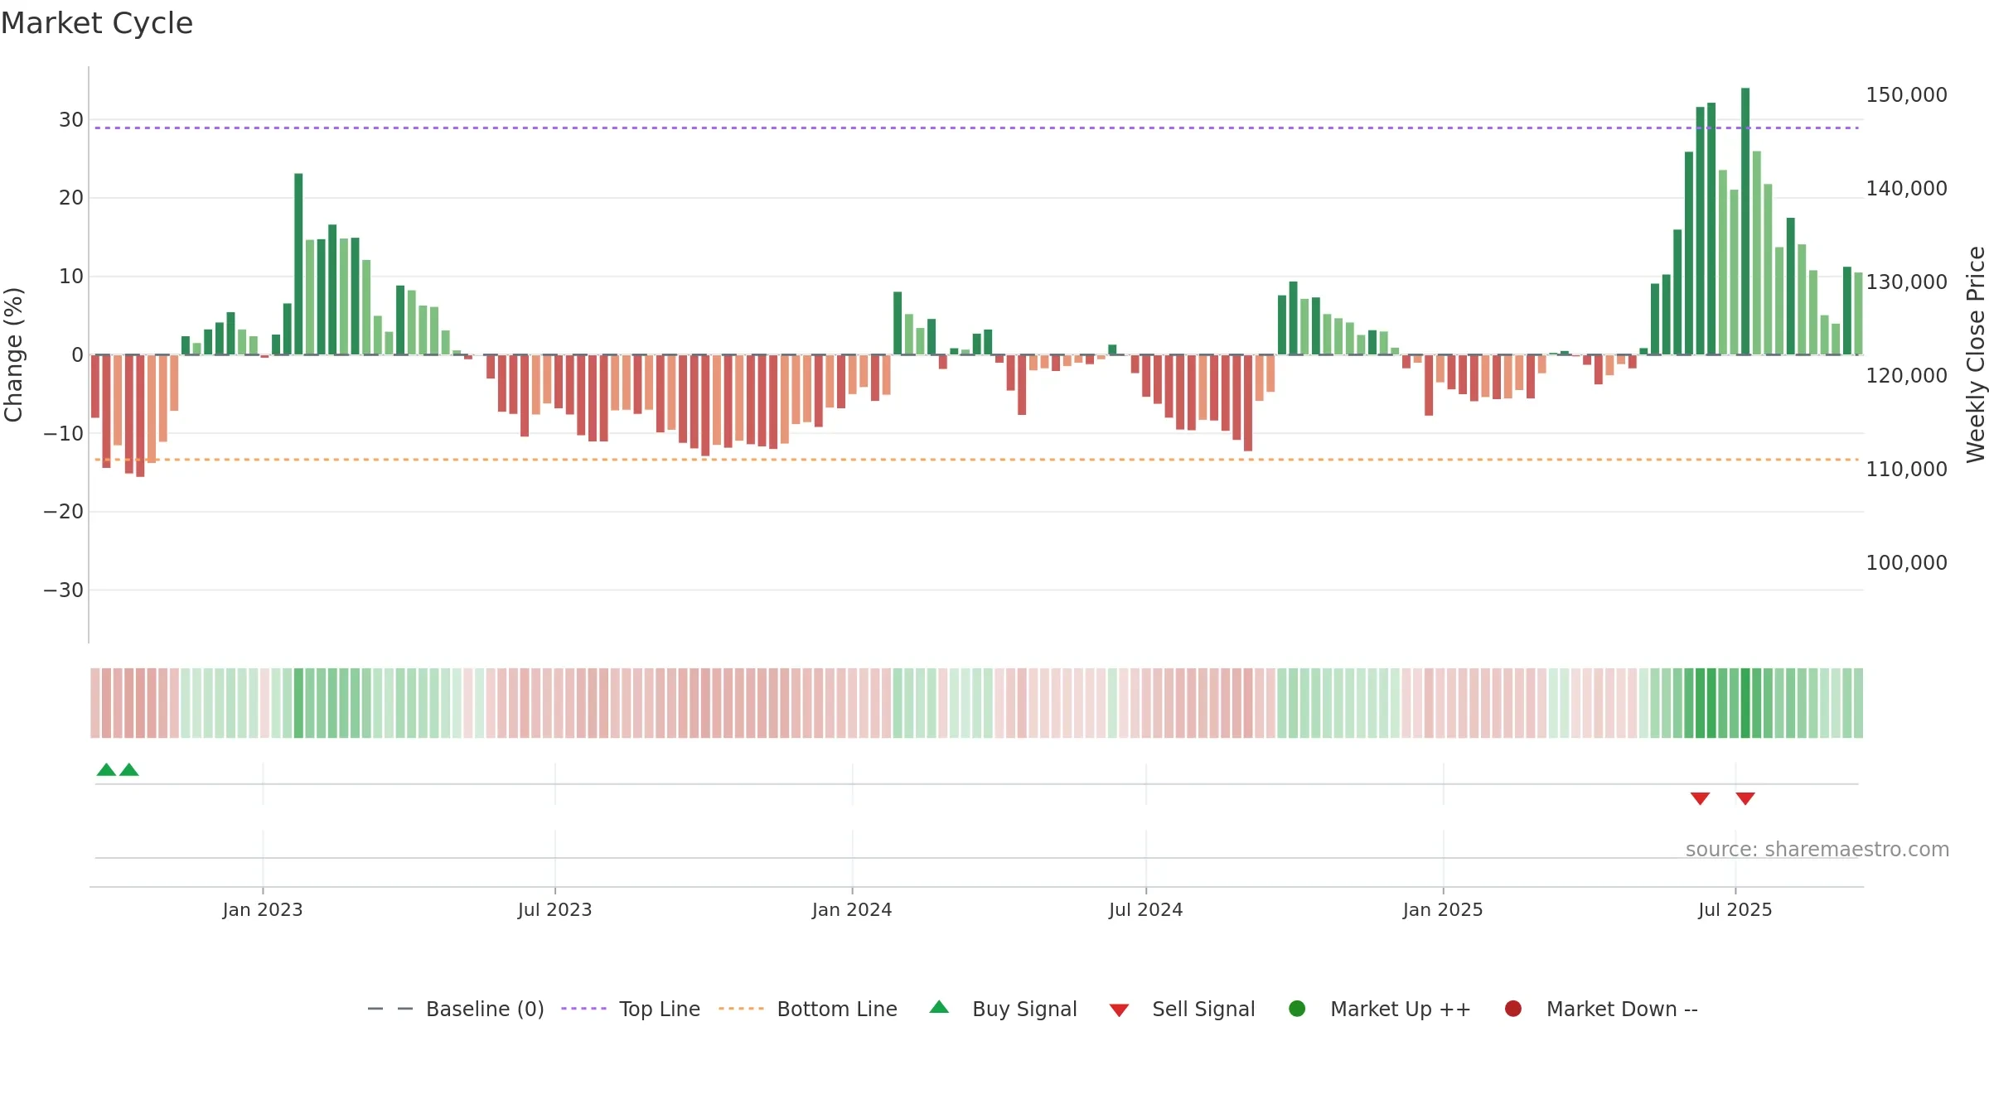Click the tallest green bar just after Jul 2025

click(x=1745, y=221)
